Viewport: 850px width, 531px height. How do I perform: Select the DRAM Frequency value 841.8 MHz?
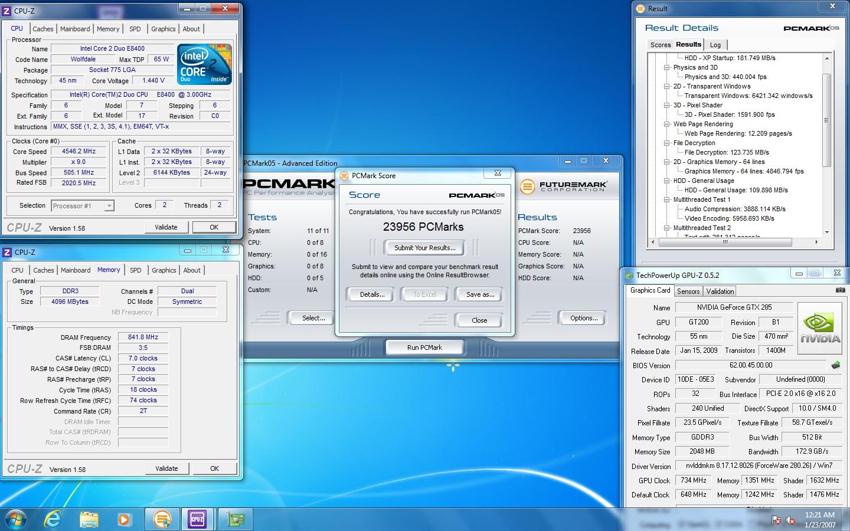pos(143,337)
